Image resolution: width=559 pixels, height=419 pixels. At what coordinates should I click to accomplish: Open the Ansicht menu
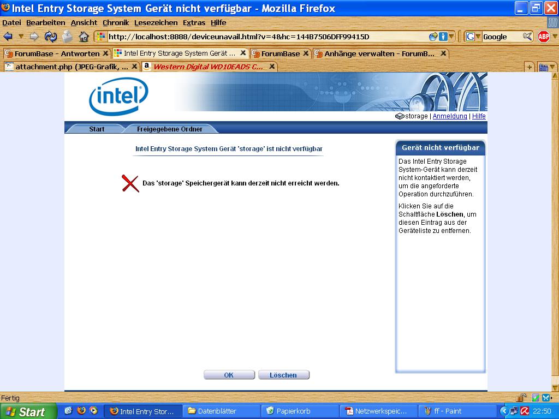point(84,22)
